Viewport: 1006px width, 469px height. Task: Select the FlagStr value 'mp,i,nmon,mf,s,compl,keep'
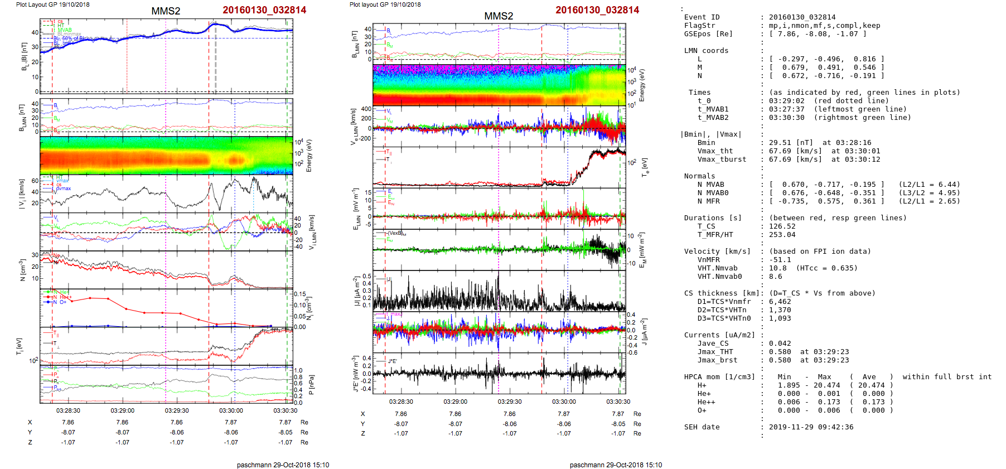point(825,26)
